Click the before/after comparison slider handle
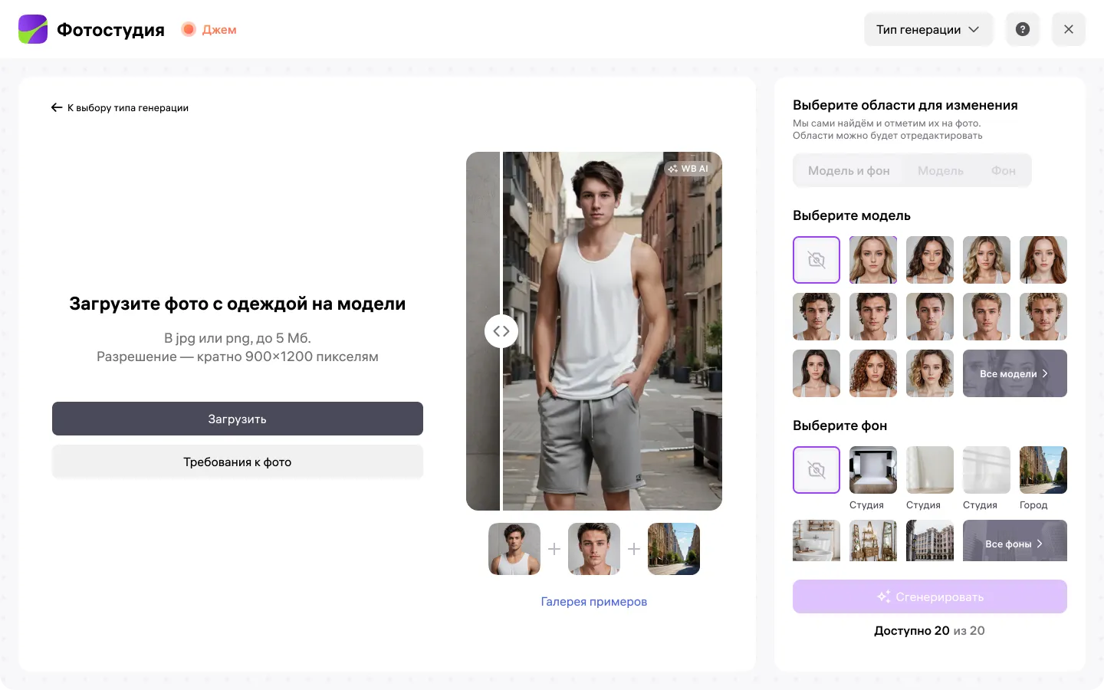1104x690 pixels. (501, 331)
